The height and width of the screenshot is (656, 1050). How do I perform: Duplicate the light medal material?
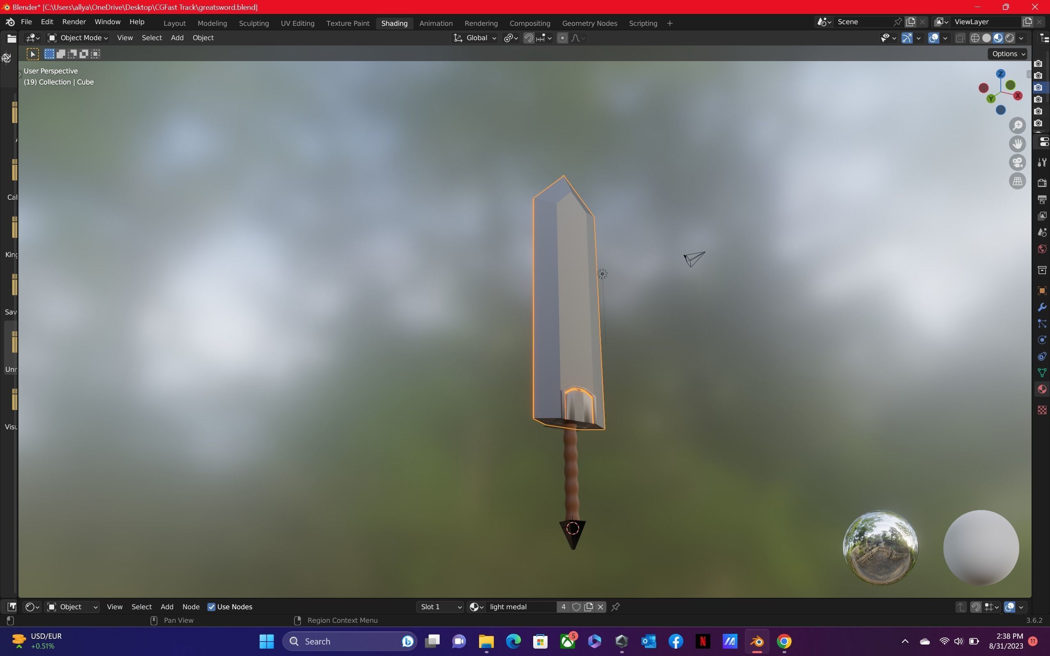tap(588, 607)
